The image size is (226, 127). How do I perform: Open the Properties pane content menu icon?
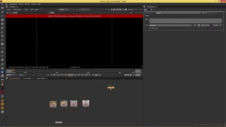click(x=144, y=7)
